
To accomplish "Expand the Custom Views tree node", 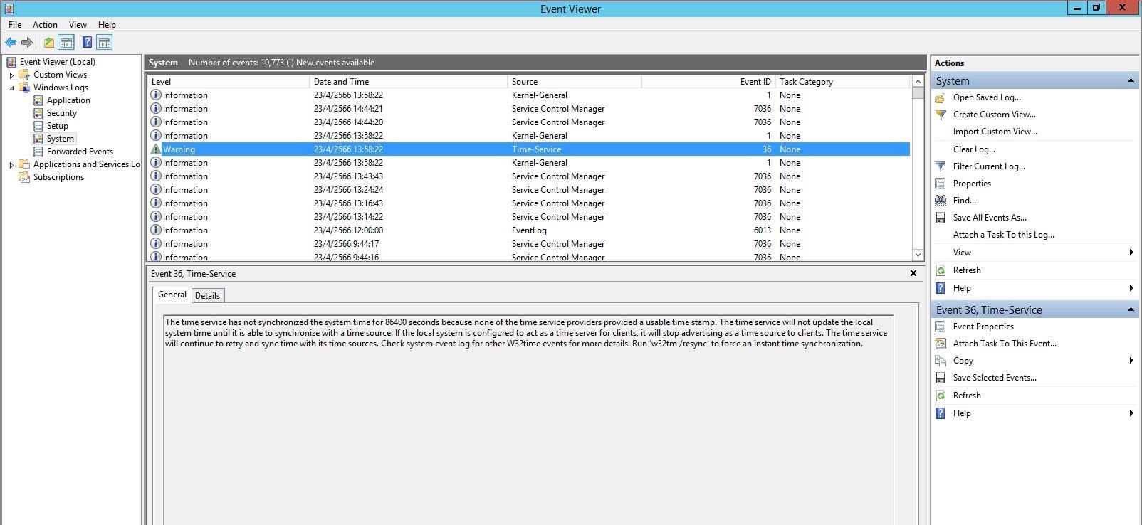I will pos(11,75).
